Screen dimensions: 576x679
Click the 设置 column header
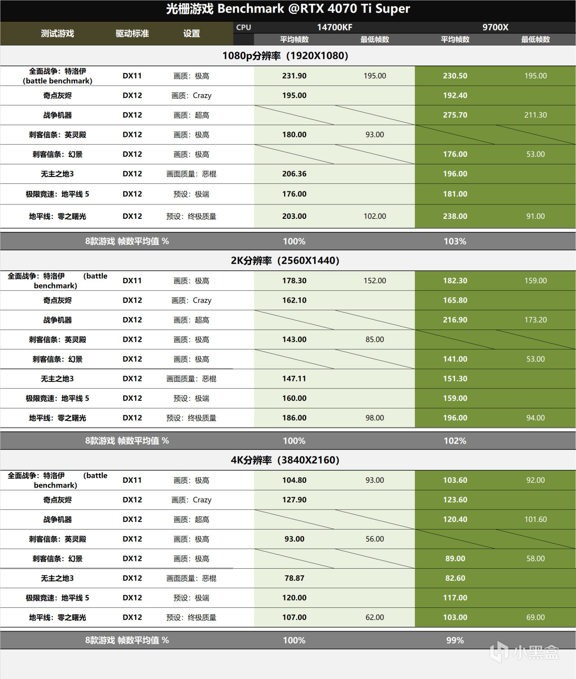point(191,33)
